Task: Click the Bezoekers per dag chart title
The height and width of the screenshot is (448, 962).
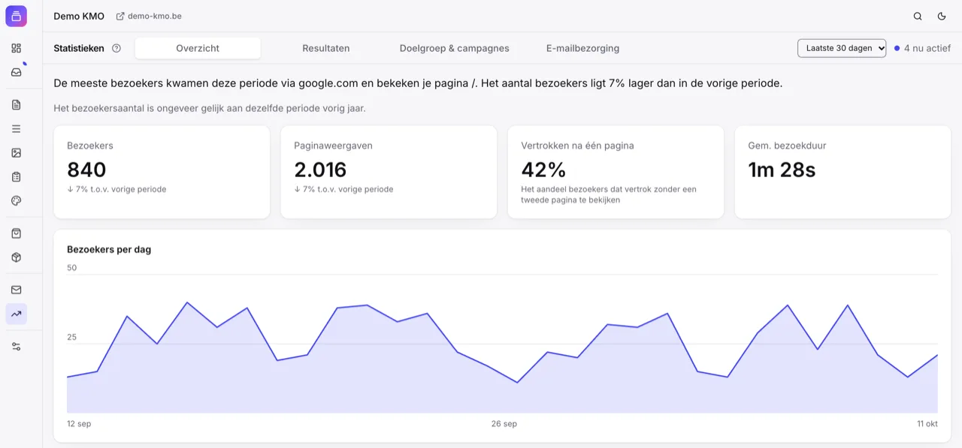Action: coord(109,249)
